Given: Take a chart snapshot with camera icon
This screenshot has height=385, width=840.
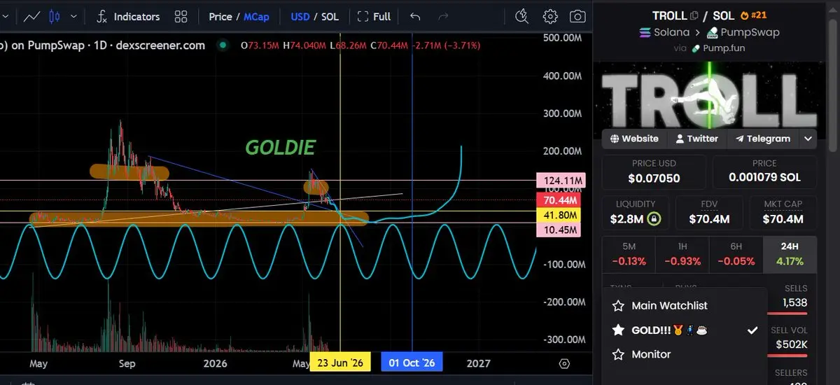Looking at the screenshot, I should (x=577, y=16).
